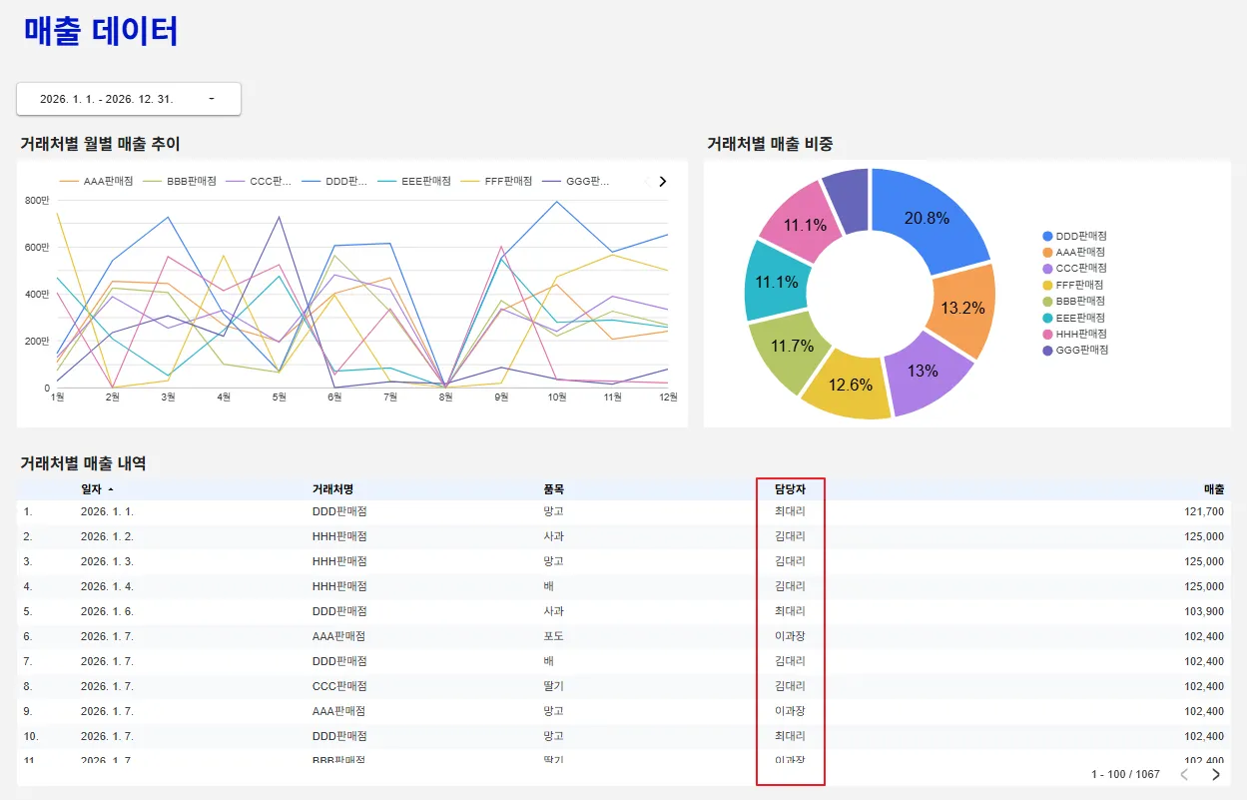
Task: Click the orange AAA판매점 donut legend dot
Action: [1047, 253]
